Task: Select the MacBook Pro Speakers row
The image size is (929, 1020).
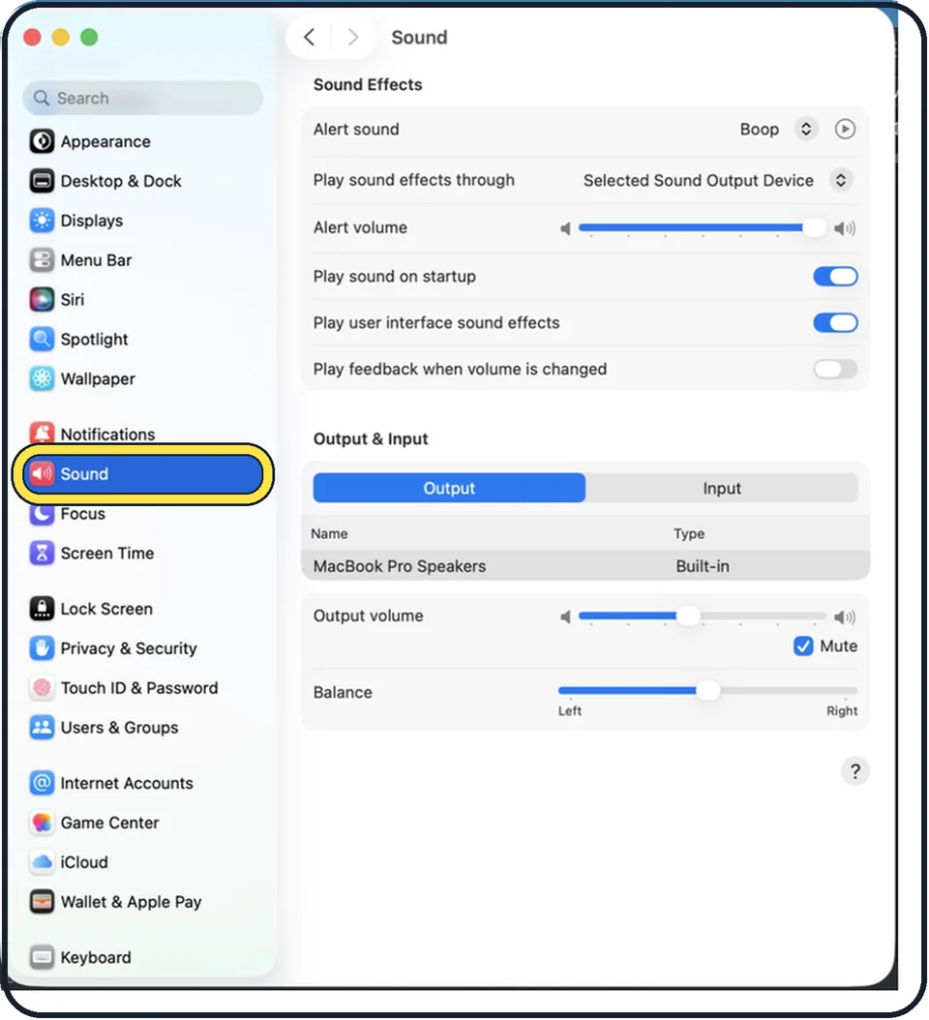Action: coord(584,566)
